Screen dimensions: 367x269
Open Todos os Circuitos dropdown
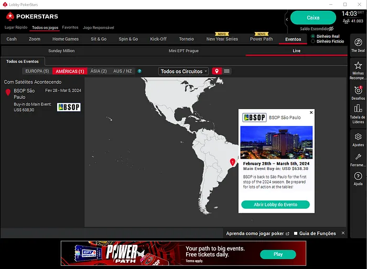(183, 71)
